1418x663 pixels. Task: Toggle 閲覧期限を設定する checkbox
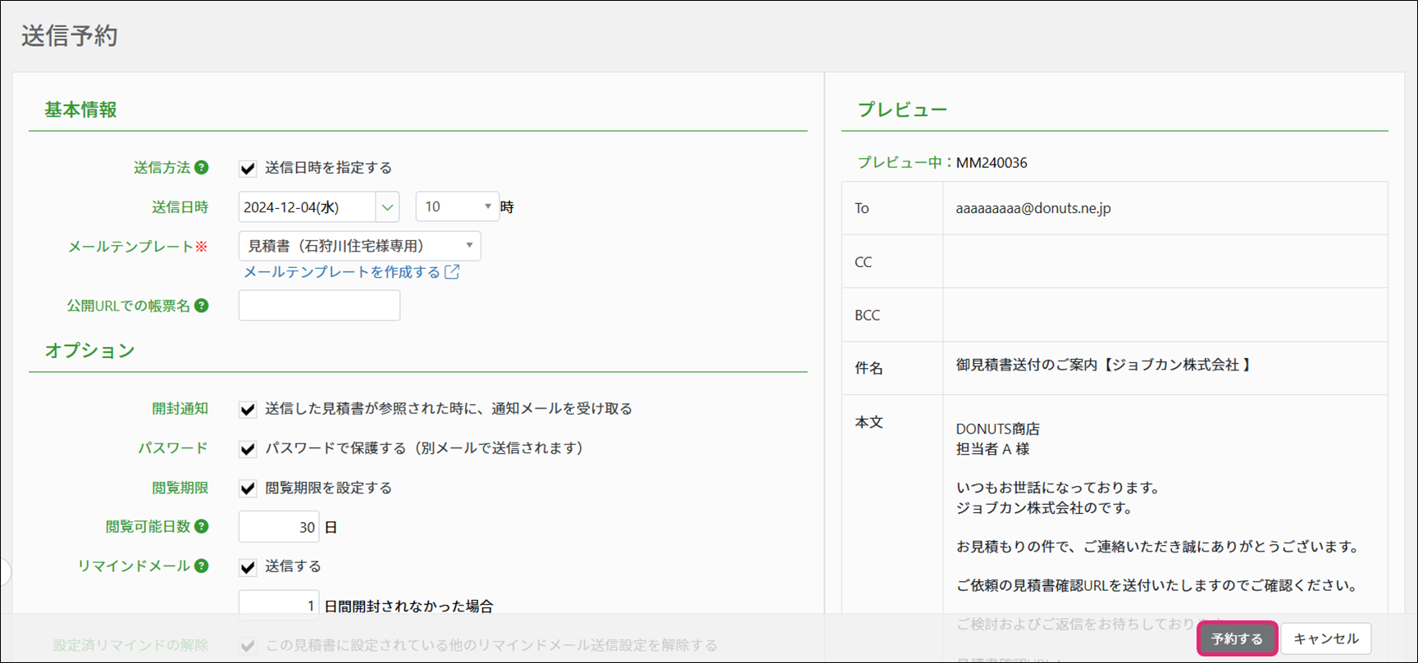pos(248,488)
